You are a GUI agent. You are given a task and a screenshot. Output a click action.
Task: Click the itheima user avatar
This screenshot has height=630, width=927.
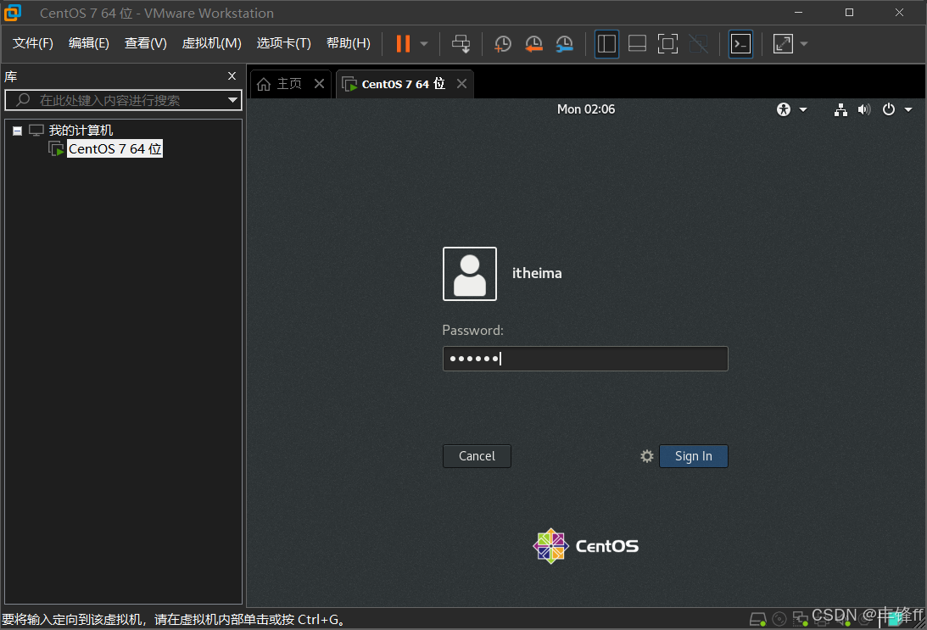tap(469, 274)
